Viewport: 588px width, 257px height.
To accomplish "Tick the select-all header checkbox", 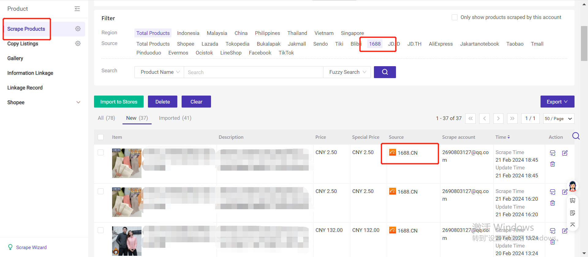I will [100, 137].
